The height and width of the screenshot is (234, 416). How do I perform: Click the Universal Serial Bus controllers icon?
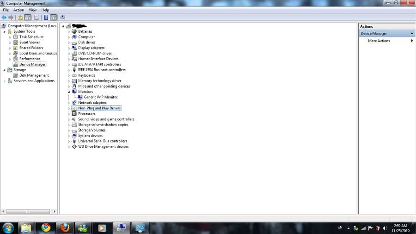pyautogui.click(x=74, y=141)
